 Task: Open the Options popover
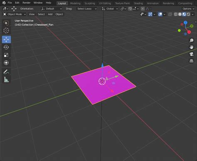coord(188,9)
